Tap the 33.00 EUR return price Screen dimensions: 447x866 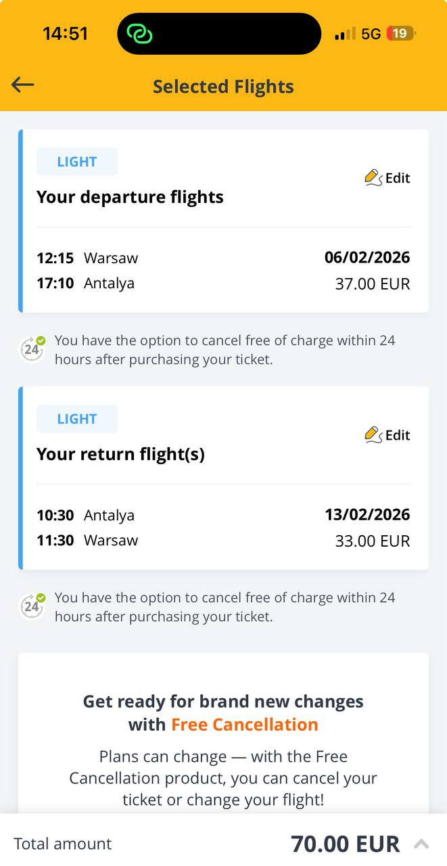pyautogui.click(x=373, y=541)
